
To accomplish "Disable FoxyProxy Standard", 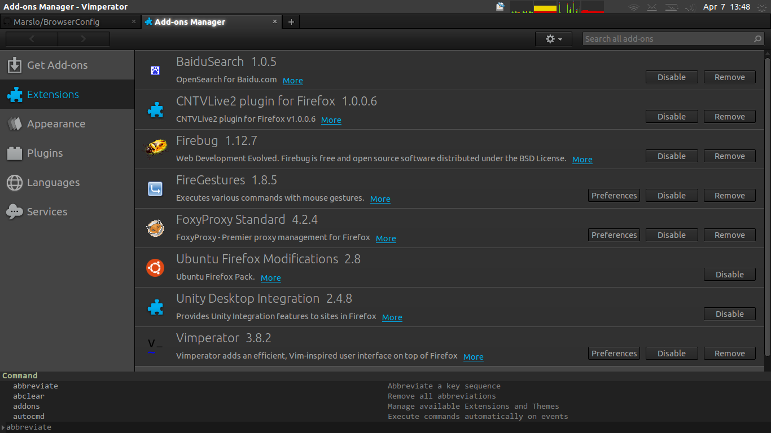I will [x=672, y=235].
